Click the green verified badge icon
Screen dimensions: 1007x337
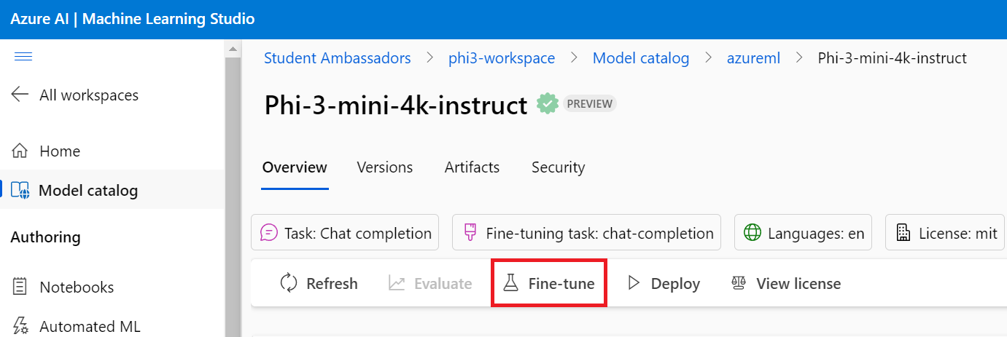[x=548, y=103]
